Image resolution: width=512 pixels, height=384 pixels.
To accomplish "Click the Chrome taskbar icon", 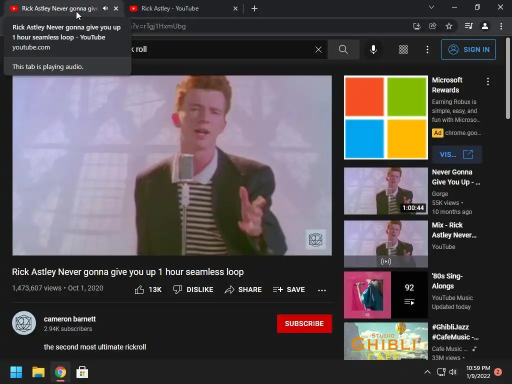I will point(60,372).
